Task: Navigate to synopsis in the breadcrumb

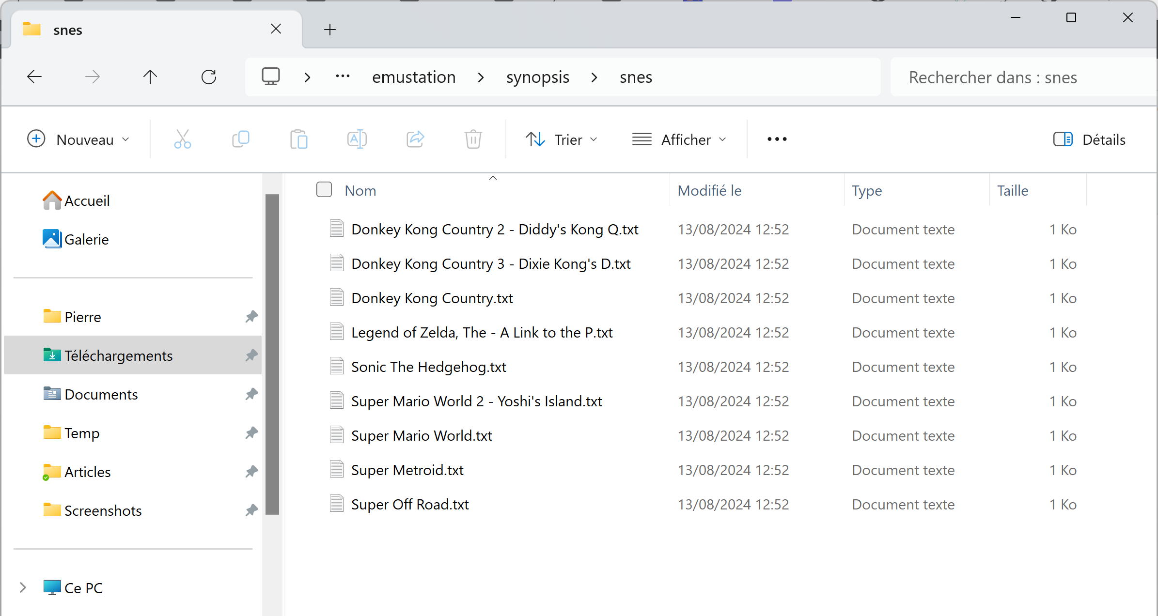Action: point(538,77)
